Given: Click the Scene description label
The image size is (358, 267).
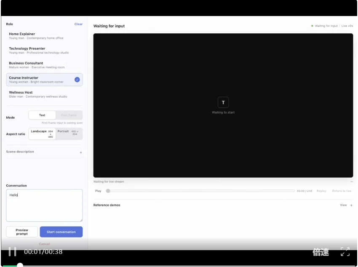Looking at the screenshot, I should click(20, 152).
